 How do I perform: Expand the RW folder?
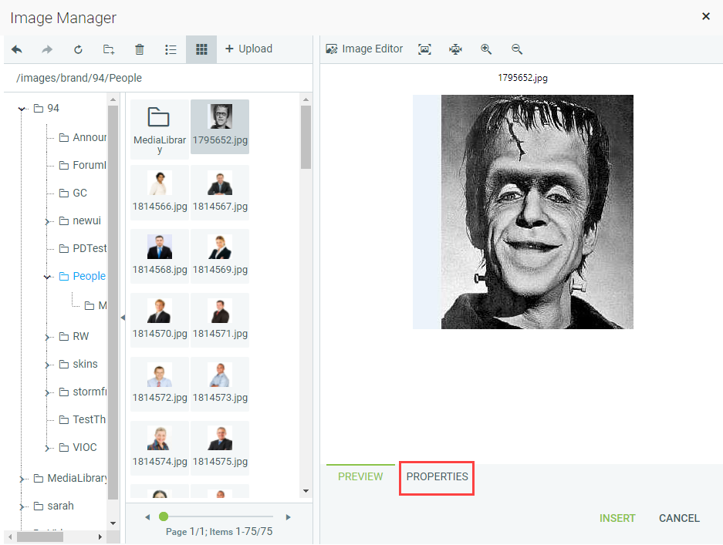47,337
